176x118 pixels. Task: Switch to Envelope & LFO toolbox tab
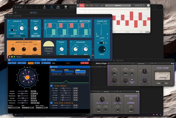[x=57, y=72]
